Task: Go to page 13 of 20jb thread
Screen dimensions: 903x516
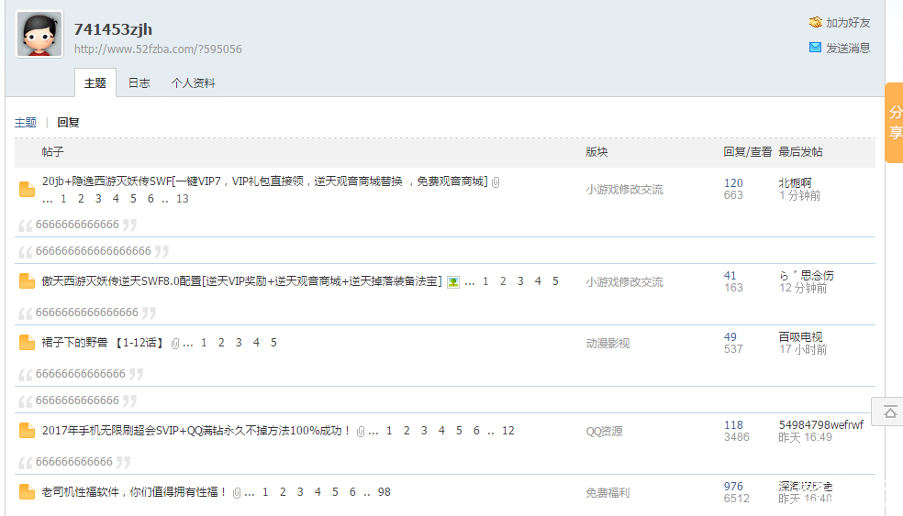Action: click(182, 199)
